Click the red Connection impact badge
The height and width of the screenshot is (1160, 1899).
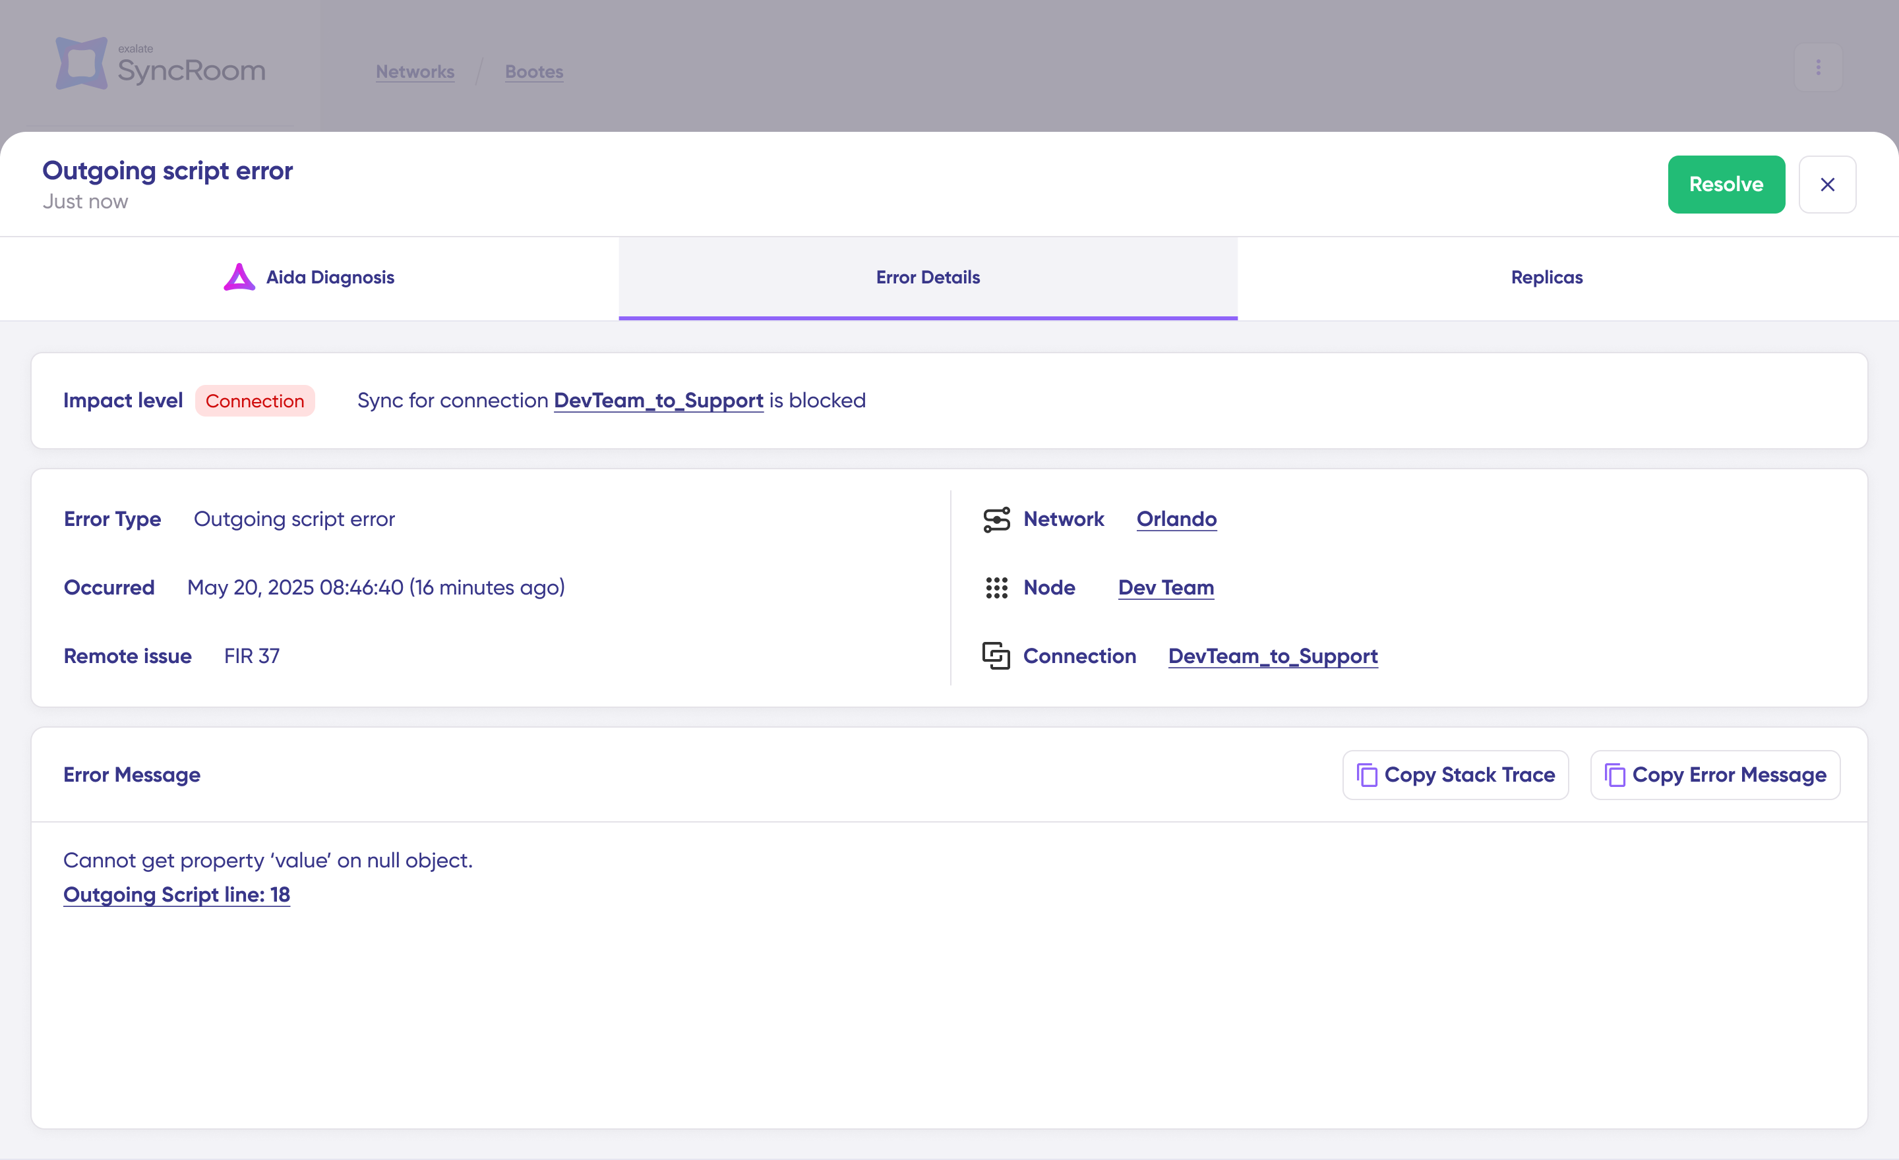point(255,401)
